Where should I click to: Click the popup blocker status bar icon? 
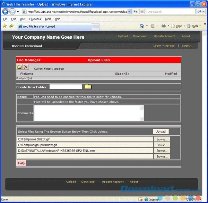(x=140, y=199)
